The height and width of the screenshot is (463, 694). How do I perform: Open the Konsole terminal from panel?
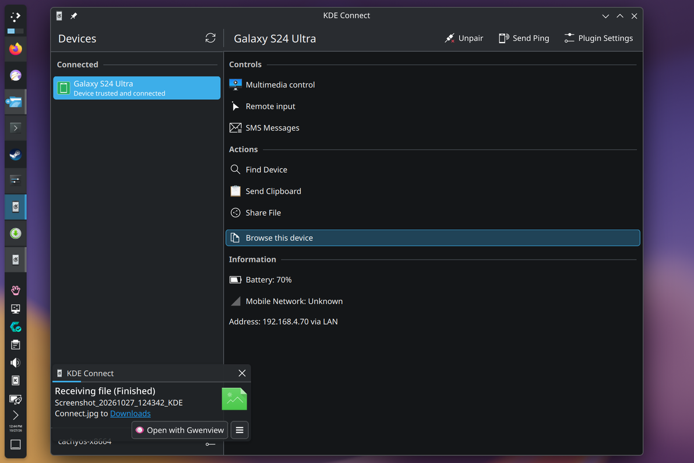coord(16,128)
